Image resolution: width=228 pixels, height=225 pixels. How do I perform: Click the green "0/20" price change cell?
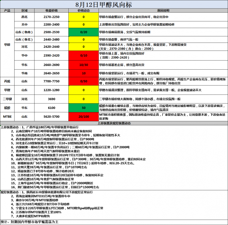pos(84,32)
